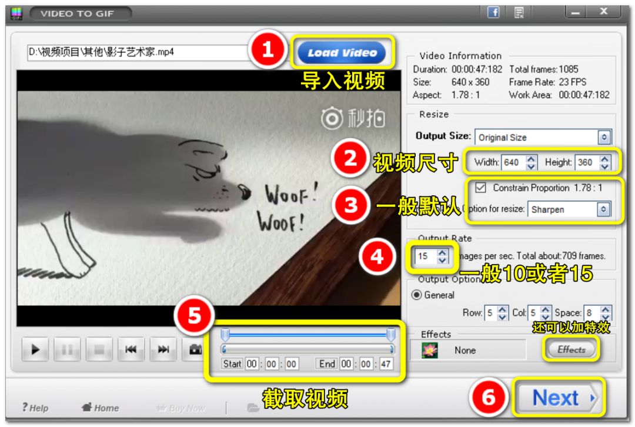Click the Next button
Screen dimensions: 635x427
point(559,398)
